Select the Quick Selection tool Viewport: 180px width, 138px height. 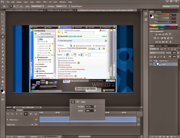tap(3, 26)
